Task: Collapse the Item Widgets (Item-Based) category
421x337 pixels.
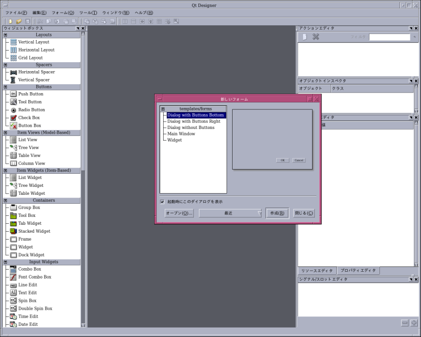Action: (x=5, y=171)
